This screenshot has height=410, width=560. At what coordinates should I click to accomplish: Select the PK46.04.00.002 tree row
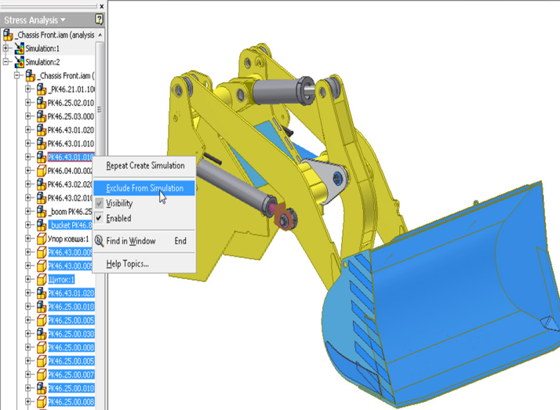[70, 171]
